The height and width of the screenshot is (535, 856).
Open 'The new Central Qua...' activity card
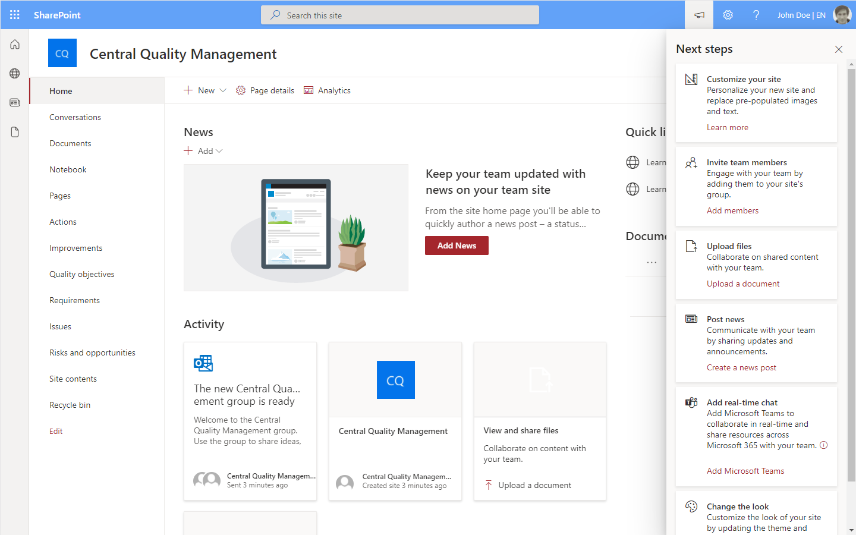coord(250,421)
